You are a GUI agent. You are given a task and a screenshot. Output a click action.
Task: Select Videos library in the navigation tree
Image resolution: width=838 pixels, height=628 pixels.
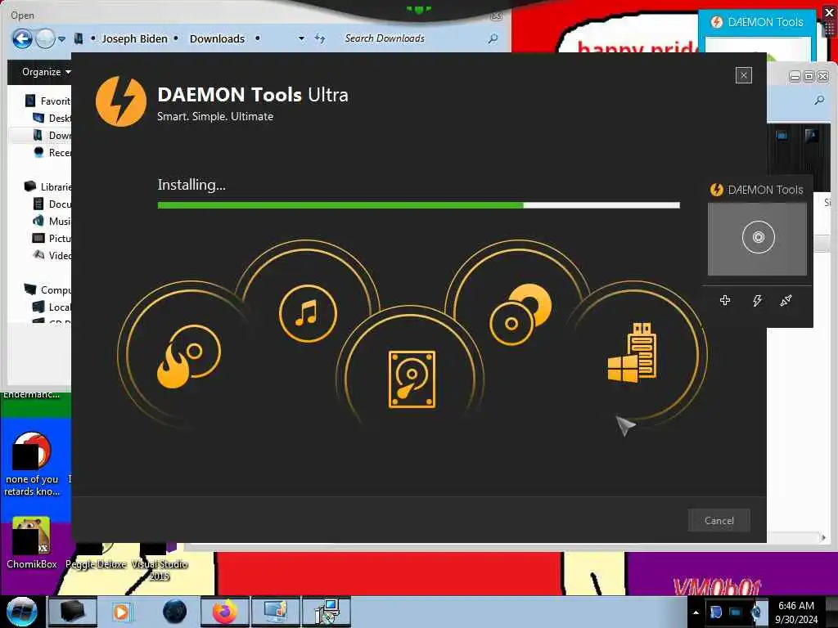pos(52,255)
